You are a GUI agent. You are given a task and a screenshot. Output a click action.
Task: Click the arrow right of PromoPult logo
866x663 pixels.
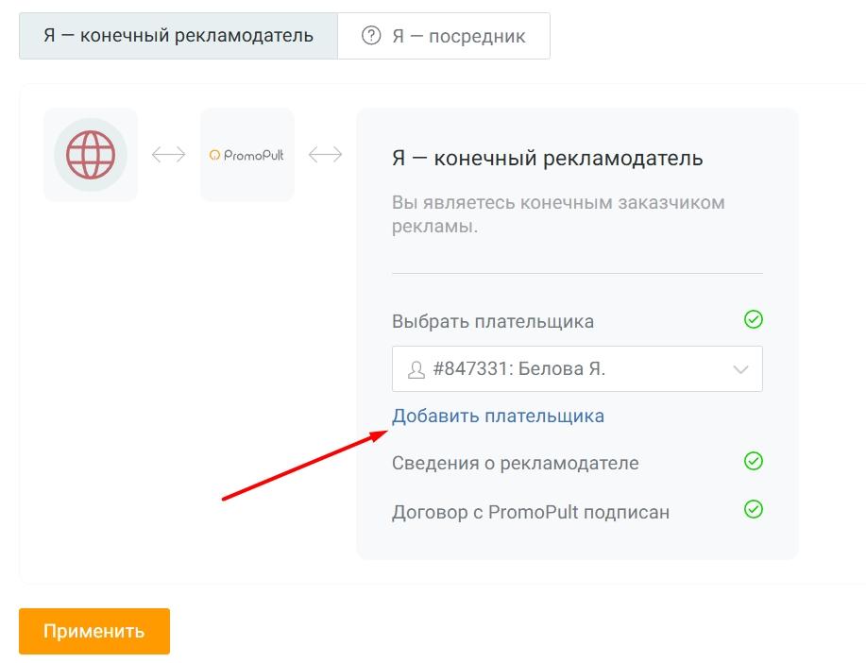[x=326, y=155]
